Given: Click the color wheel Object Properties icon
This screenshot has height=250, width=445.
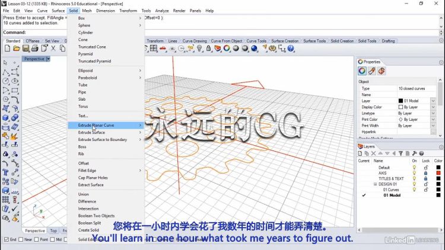Looking at the screenshot, I should [227, 49].
